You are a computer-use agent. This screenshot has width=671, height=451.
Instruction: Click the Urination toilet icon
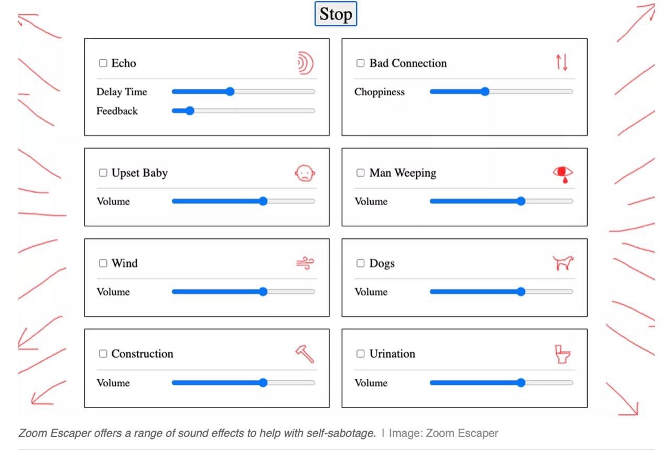[563, 354]
